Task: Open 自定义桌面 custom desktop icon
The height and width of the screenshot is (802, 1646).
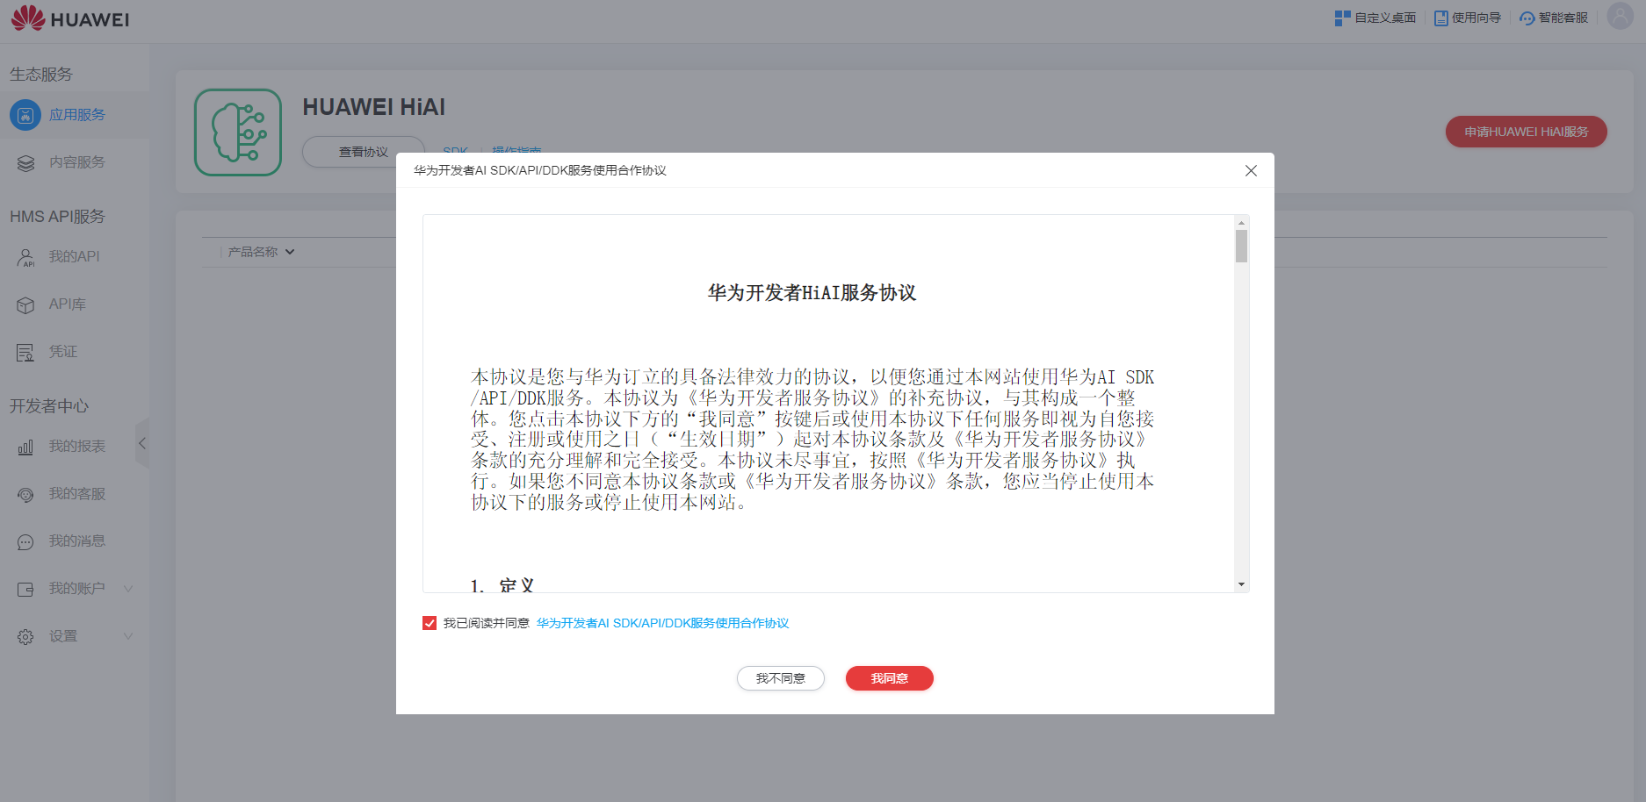Action: pyautogui.click(x=1342, y=18)
